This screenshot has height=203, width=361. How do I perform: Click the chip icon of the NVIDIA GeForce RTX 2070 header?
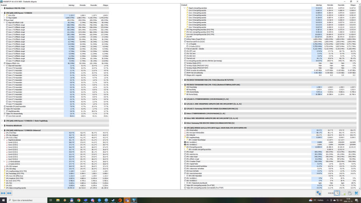[x=185, y=128]
